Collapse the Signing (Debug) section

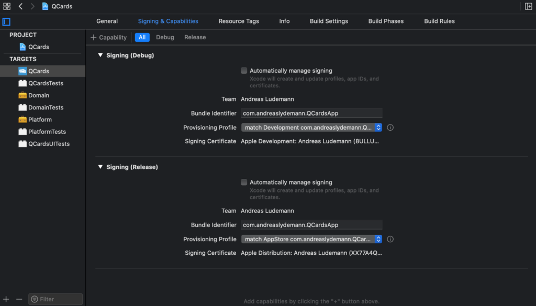tap(100, 55)
